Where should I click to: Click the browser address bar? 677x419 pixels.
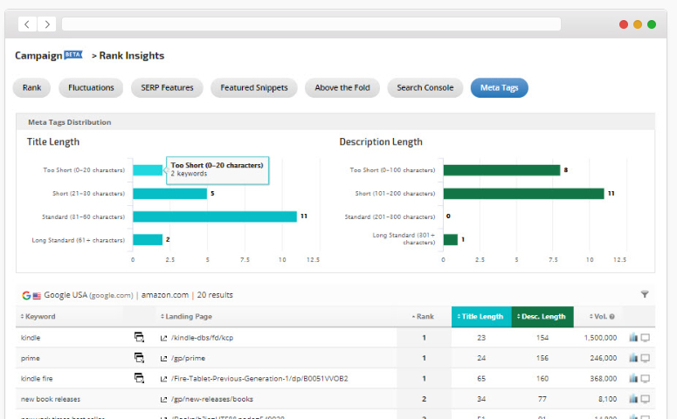pyautogui.click(x=311, y=24)
